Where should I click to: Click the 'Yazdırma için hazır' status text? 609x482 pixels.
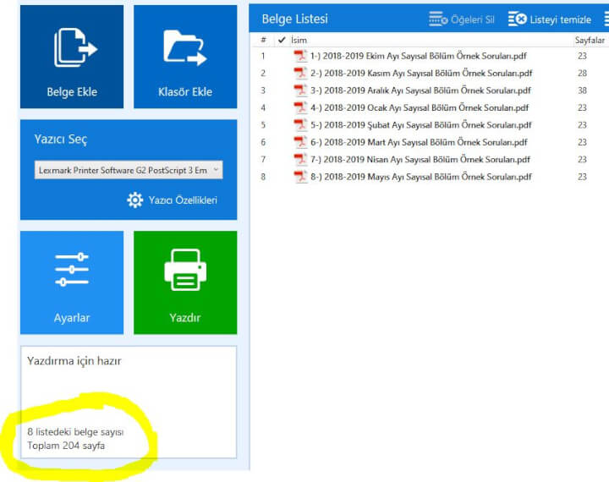coord(74,361)
